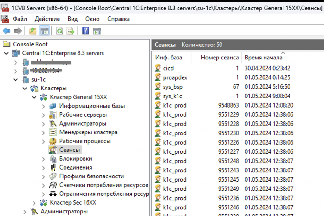
Task: Select the Кластер General 15XX tree item
Action: [78, 97]
